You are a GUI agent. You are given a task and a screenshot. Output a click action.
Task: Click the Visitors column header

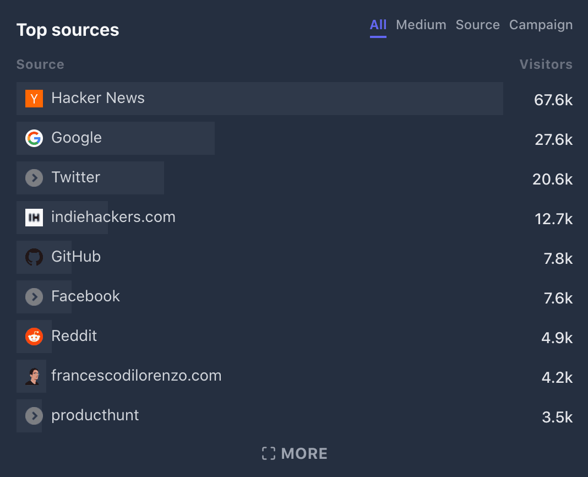point(546,64)
